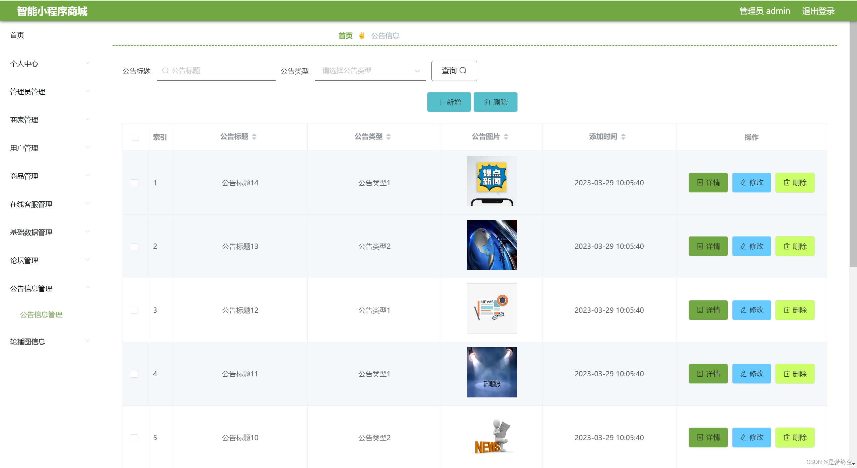Delete row 公告标题11
Viewport: 857px width, 468px height.
[795, 374]
